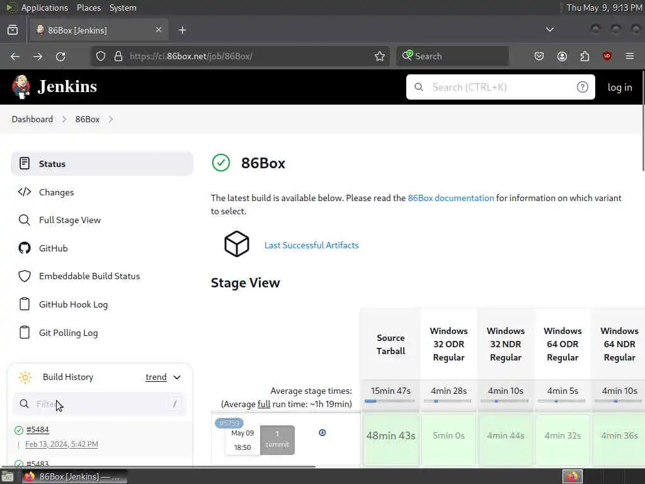The height and width of the screenshot is (484, 645).
Task: Show site security padlock info
Action: (x=118, y=56)
